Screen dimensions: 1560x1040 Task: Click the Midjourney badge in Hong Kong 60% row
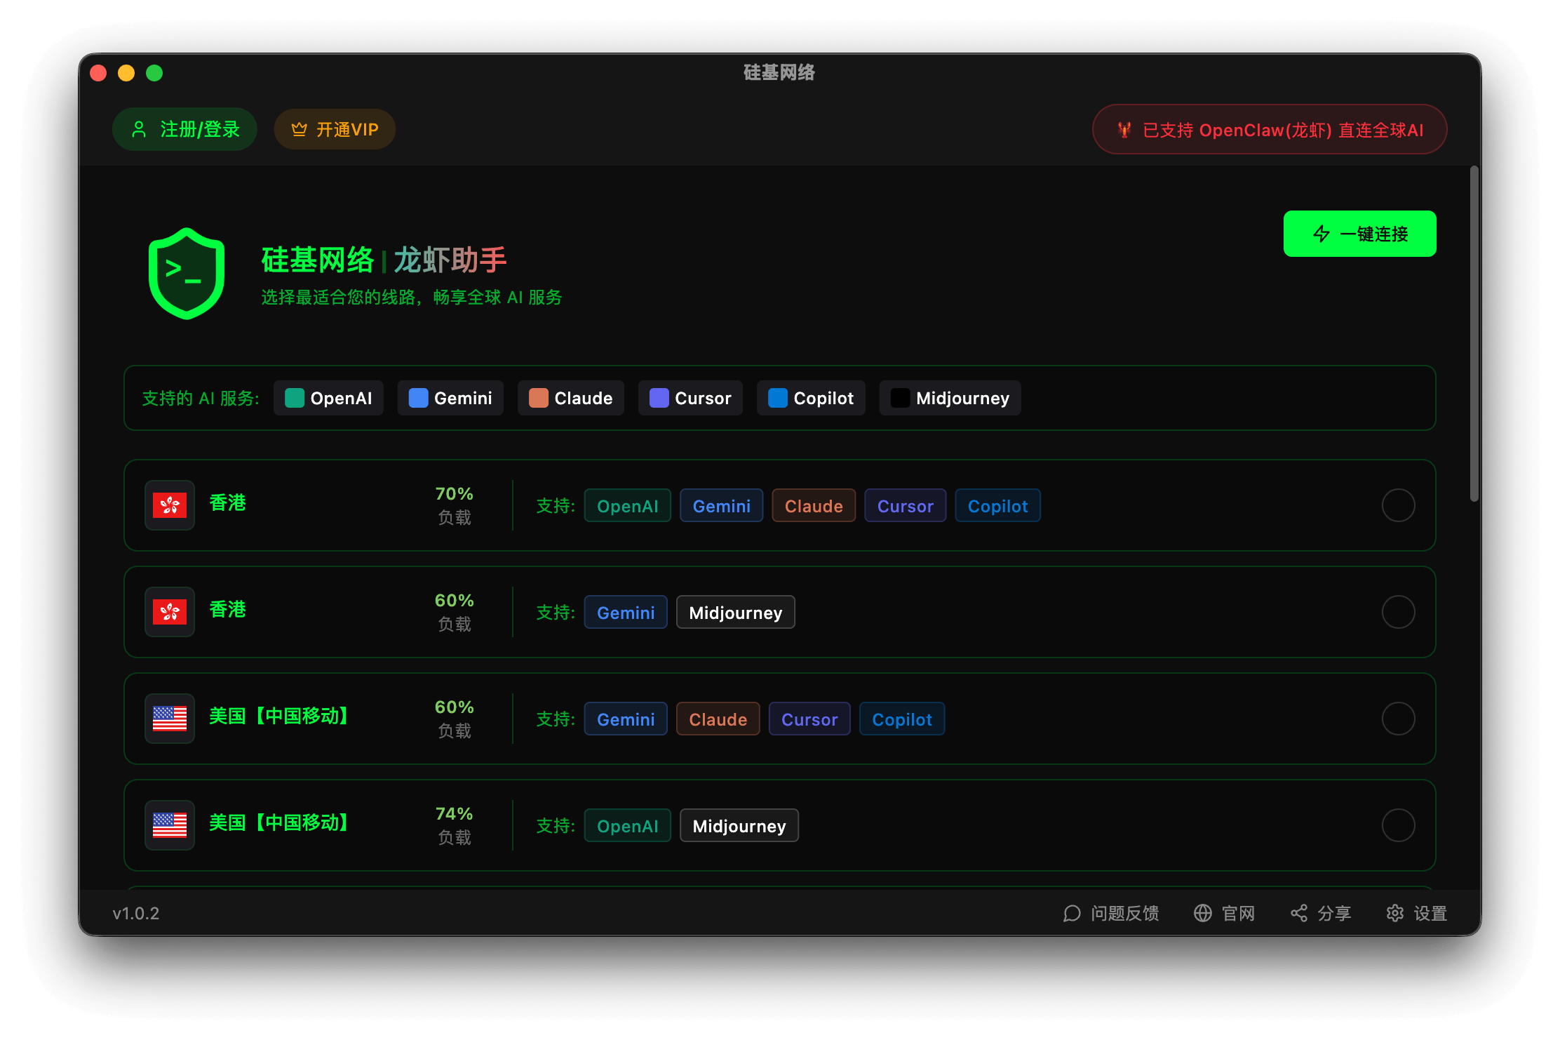(x=735, y=613)
